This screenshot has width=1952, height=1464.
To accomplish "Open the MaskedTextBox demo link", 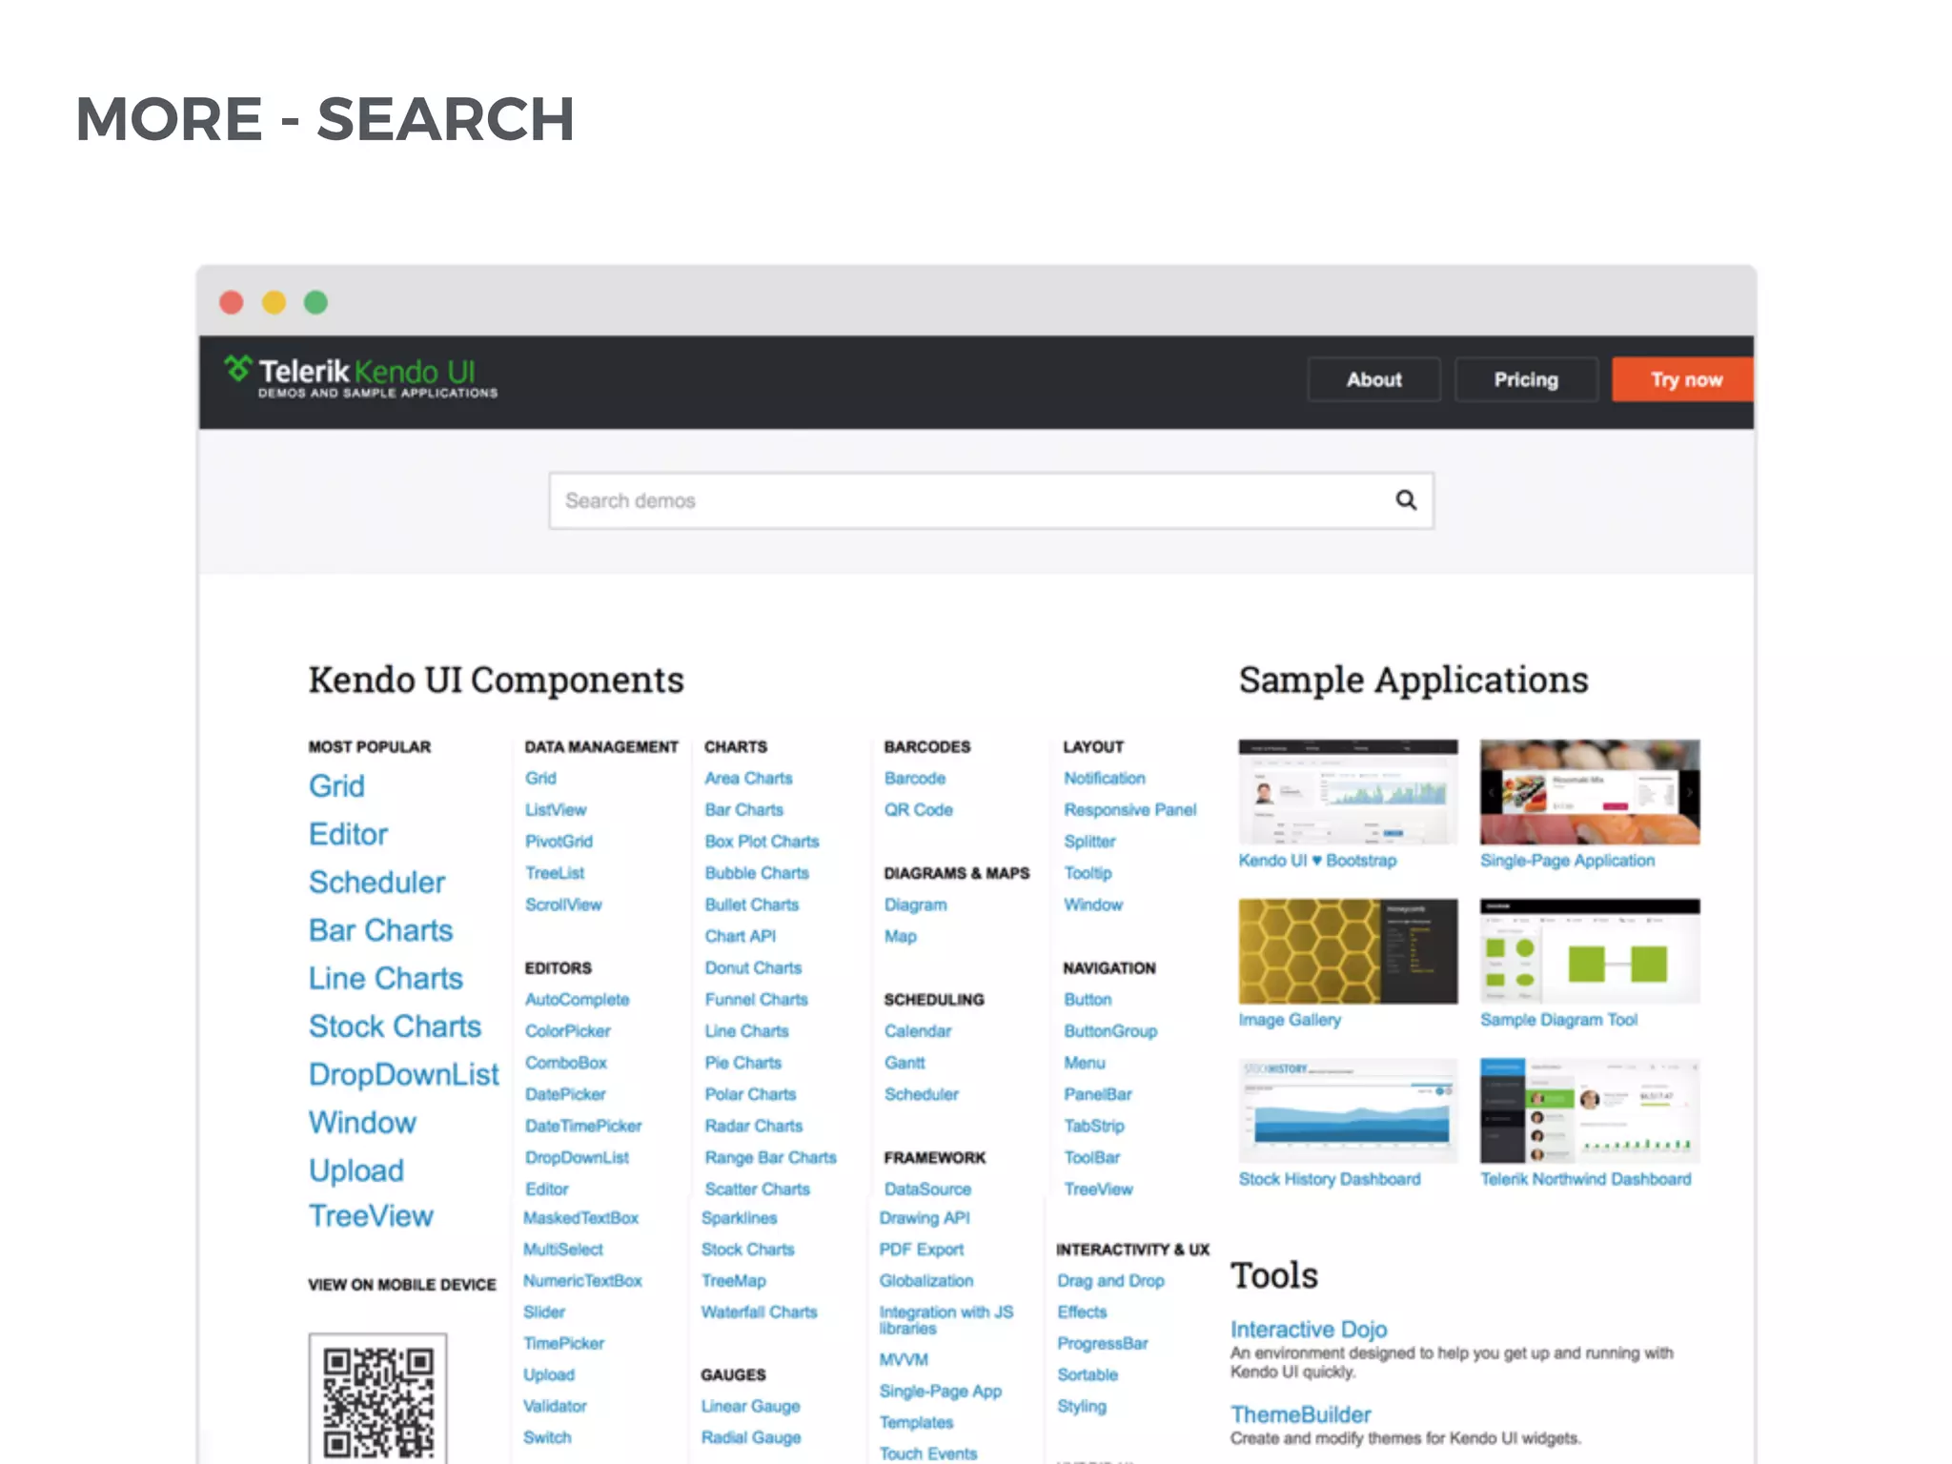I will 580,1217.
